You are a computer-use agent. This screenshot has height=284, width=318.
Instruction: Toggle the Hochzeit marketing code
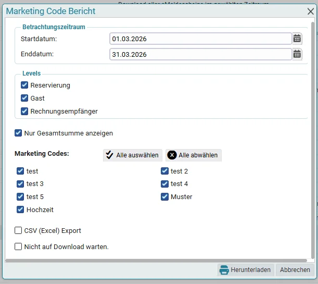click(x=20, y=209)
